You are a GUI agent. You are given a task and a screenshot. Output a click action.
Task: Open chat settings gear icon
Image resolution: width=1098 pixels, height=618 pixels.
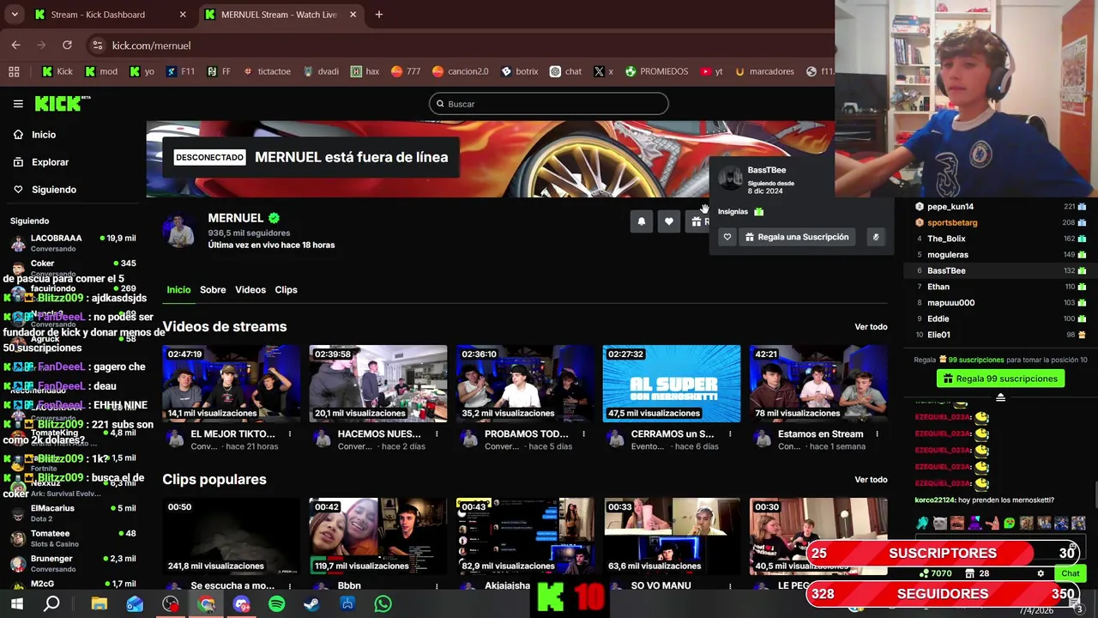[x=1041, y=573]
